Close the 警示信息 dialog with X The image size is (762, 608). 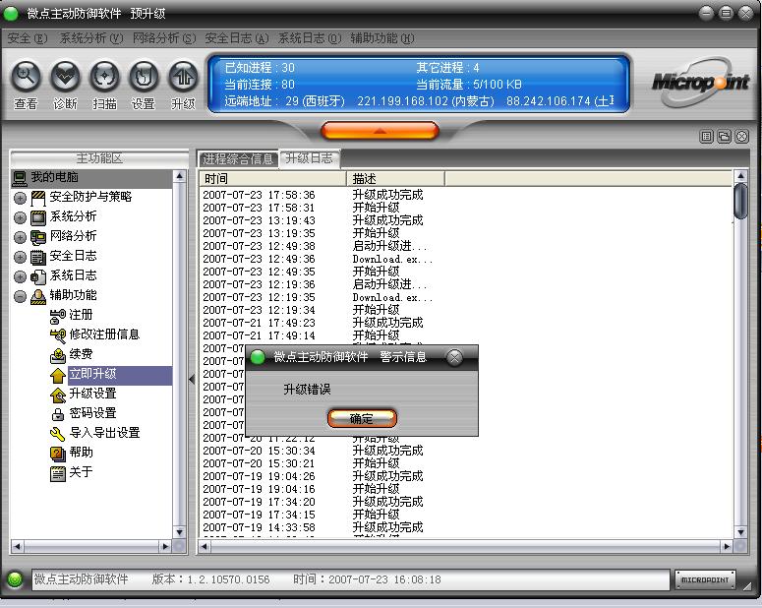click(454, 357)
